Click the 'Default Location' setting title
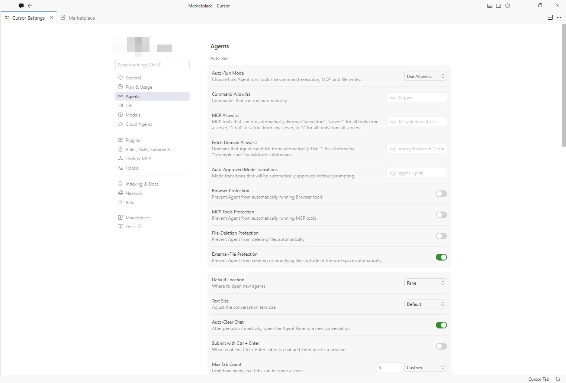Image resolution: width=566 pixels, height=383 pixels. [228, 280]
